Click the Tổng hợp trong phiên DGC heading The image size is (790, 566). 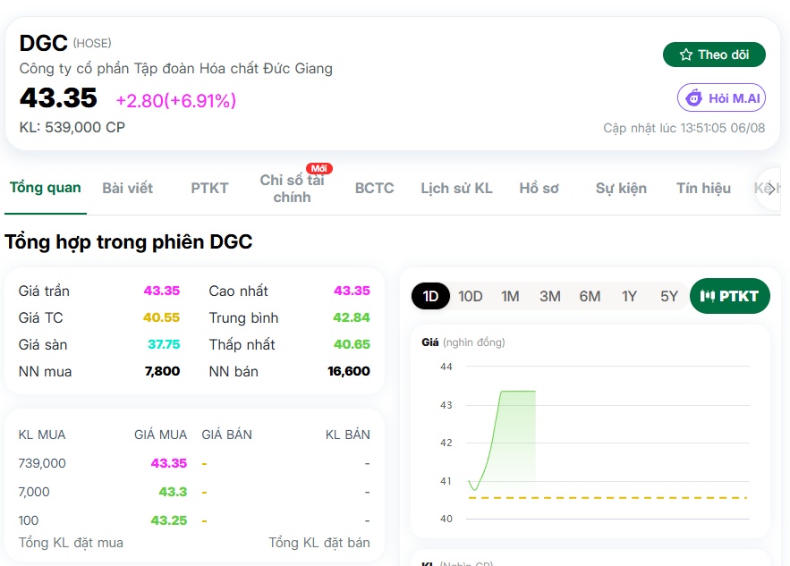[129, 242]
